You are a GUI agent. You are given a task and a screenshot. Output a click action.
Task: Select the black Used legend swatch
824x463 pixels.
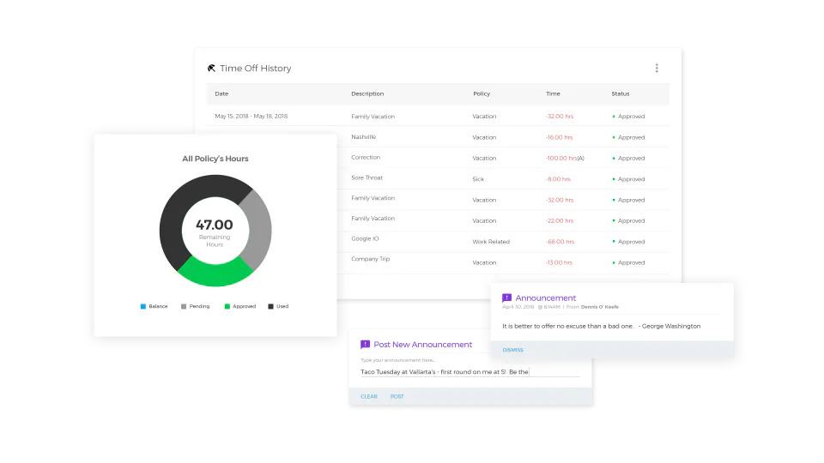point(270,307)
